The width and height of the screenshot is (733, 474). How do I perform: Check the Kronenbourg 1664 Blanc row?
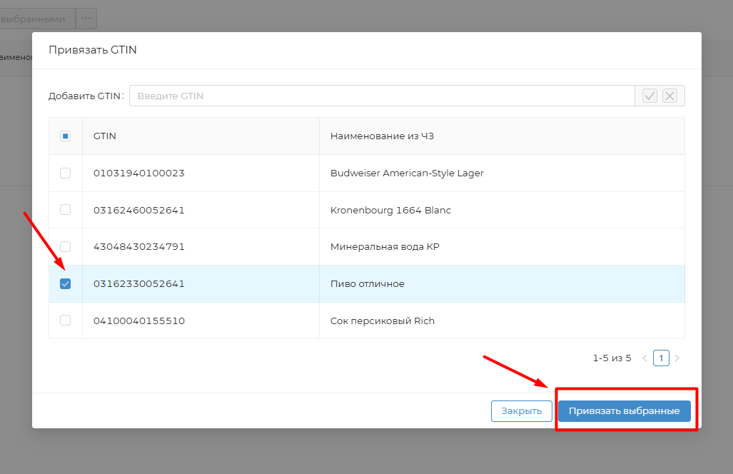(65, 210)
